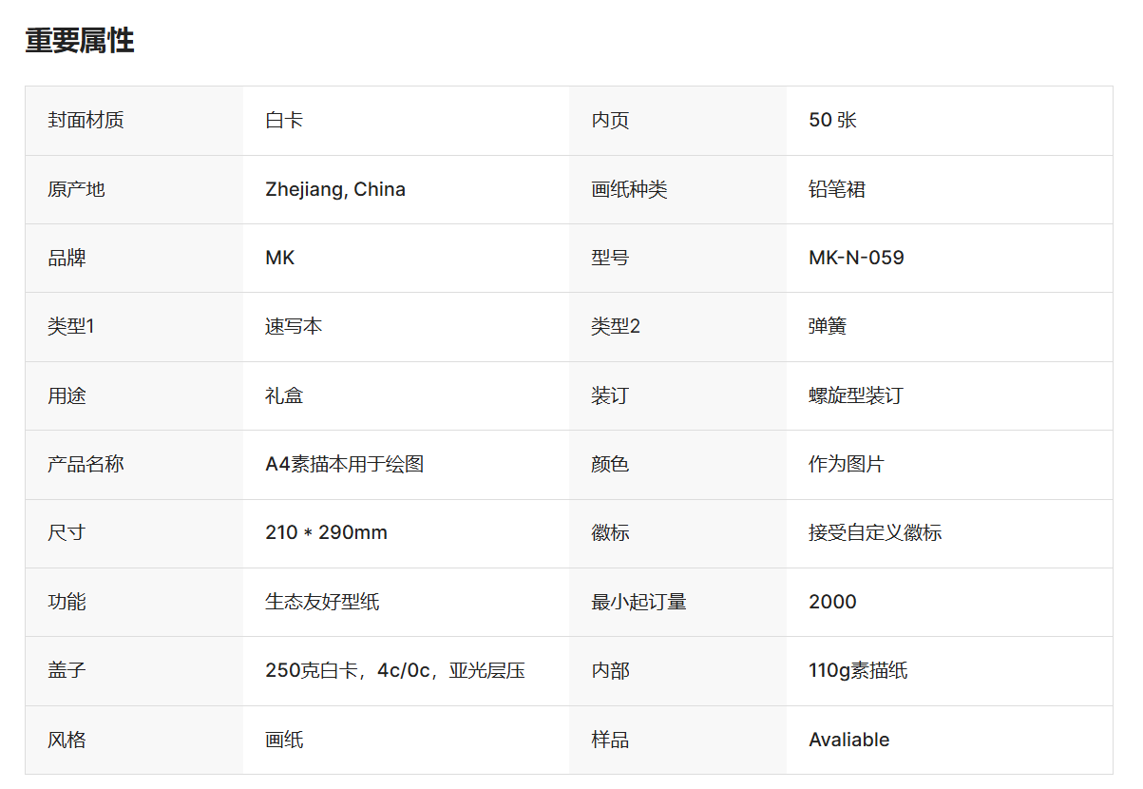
Task: Select the MK brand value
Action: (280, 258)
